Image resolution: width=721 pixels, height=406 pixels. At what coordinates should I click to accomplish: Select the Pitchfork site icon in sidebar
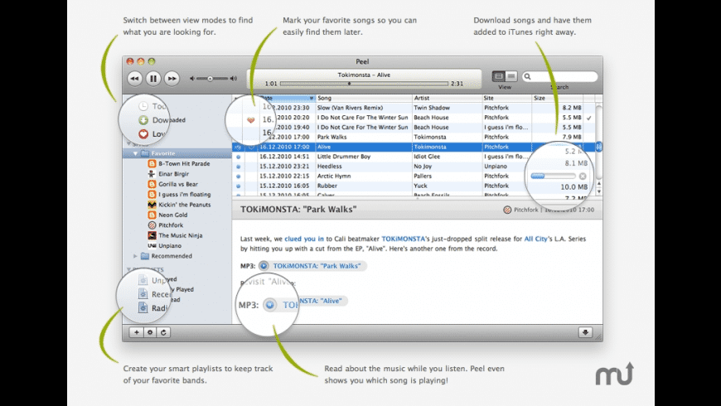152,225
